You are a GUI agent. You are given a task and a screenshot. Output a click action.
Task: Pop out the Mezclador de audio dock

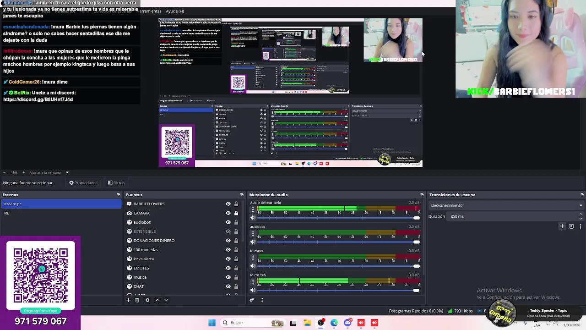click(x=422, y=195)
